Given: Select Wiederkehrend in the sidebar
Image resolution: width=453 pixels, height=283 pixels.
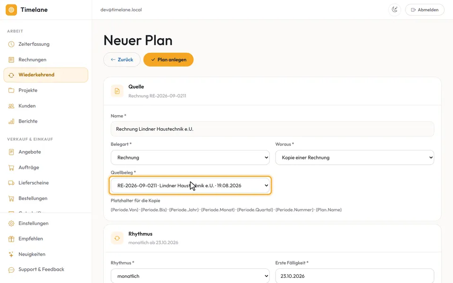Looking at the screenshot, I should 46,75.
